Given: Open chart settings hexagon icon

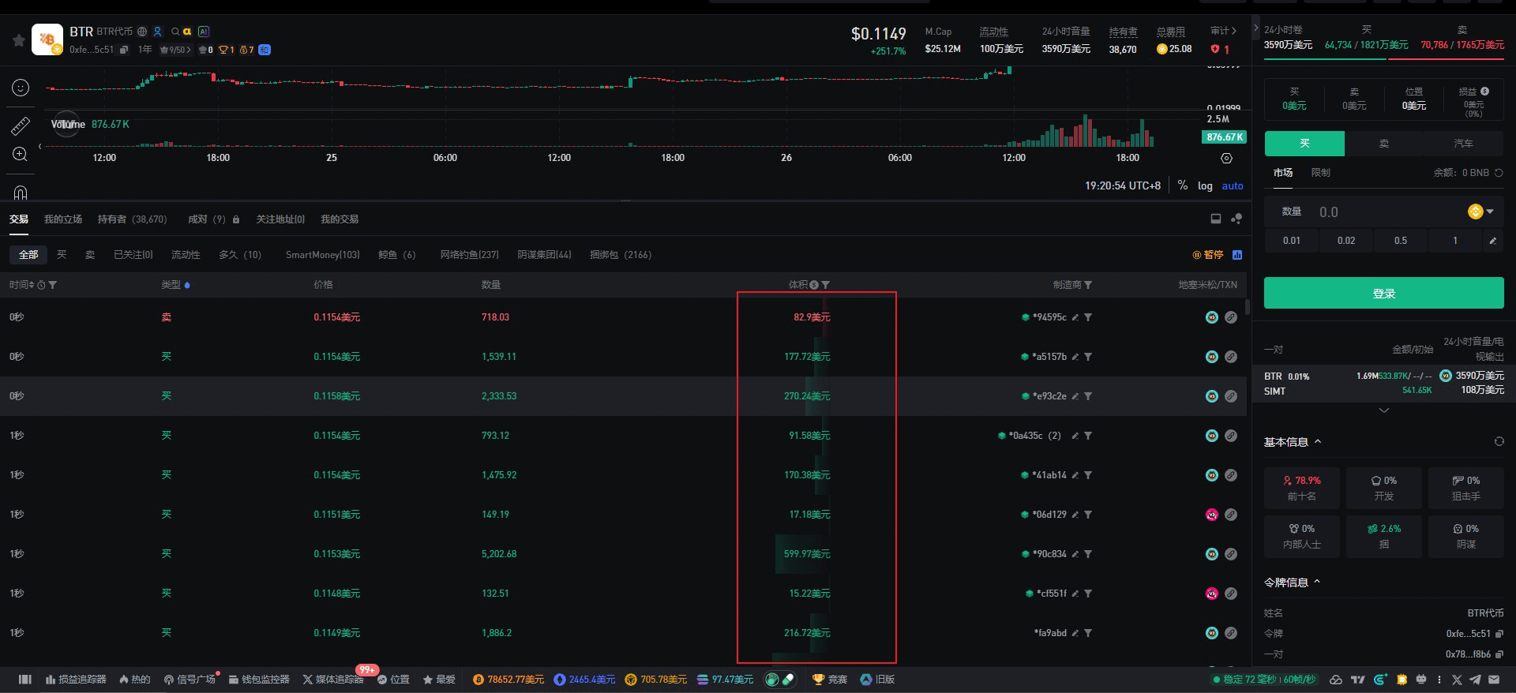Looking at the screenshot, I should click(x=1226, y=158).
